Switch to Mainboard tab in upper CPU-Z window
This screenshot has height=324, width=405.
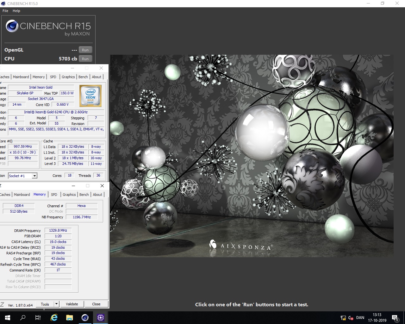tap(21, 77)
